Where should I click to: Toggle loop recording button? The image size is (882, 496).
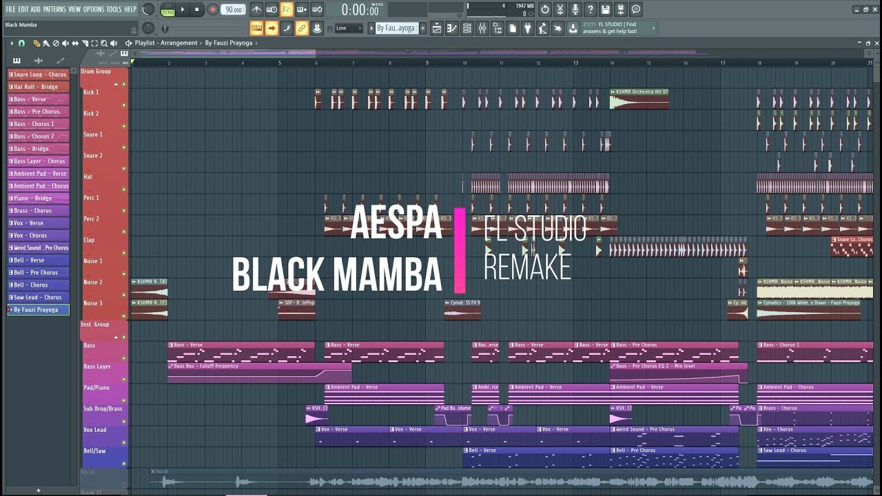tap(317, 10)
